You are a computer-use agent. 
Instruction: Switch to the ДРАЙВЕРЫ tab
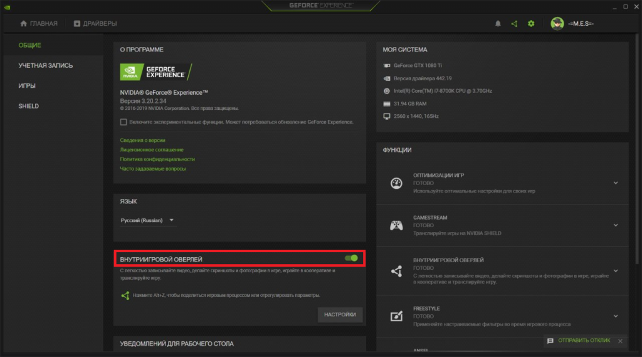[x=95, y=24]
